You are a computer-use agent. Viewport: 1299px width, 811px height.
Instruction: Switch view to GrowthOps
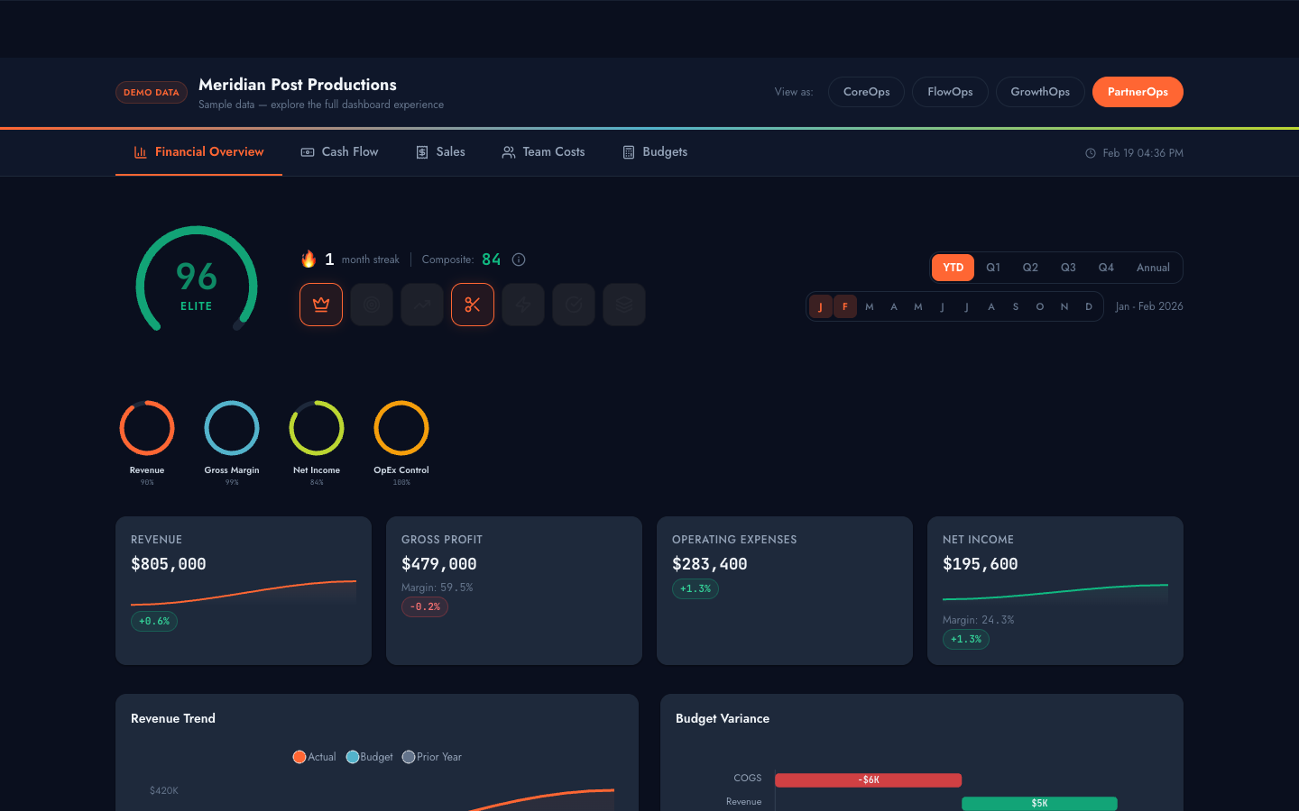coord(1039,92)
